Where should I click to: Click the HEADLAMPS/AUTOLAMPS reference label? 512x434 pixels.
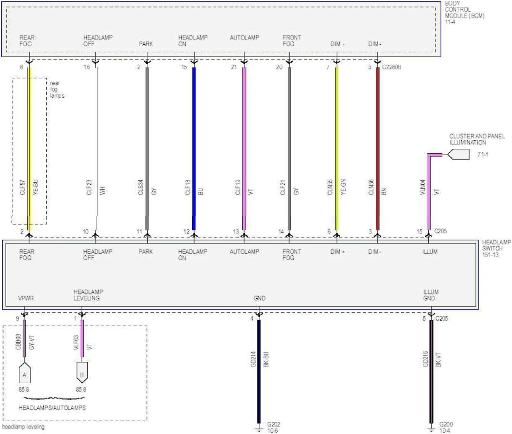(x=52, y=408)
